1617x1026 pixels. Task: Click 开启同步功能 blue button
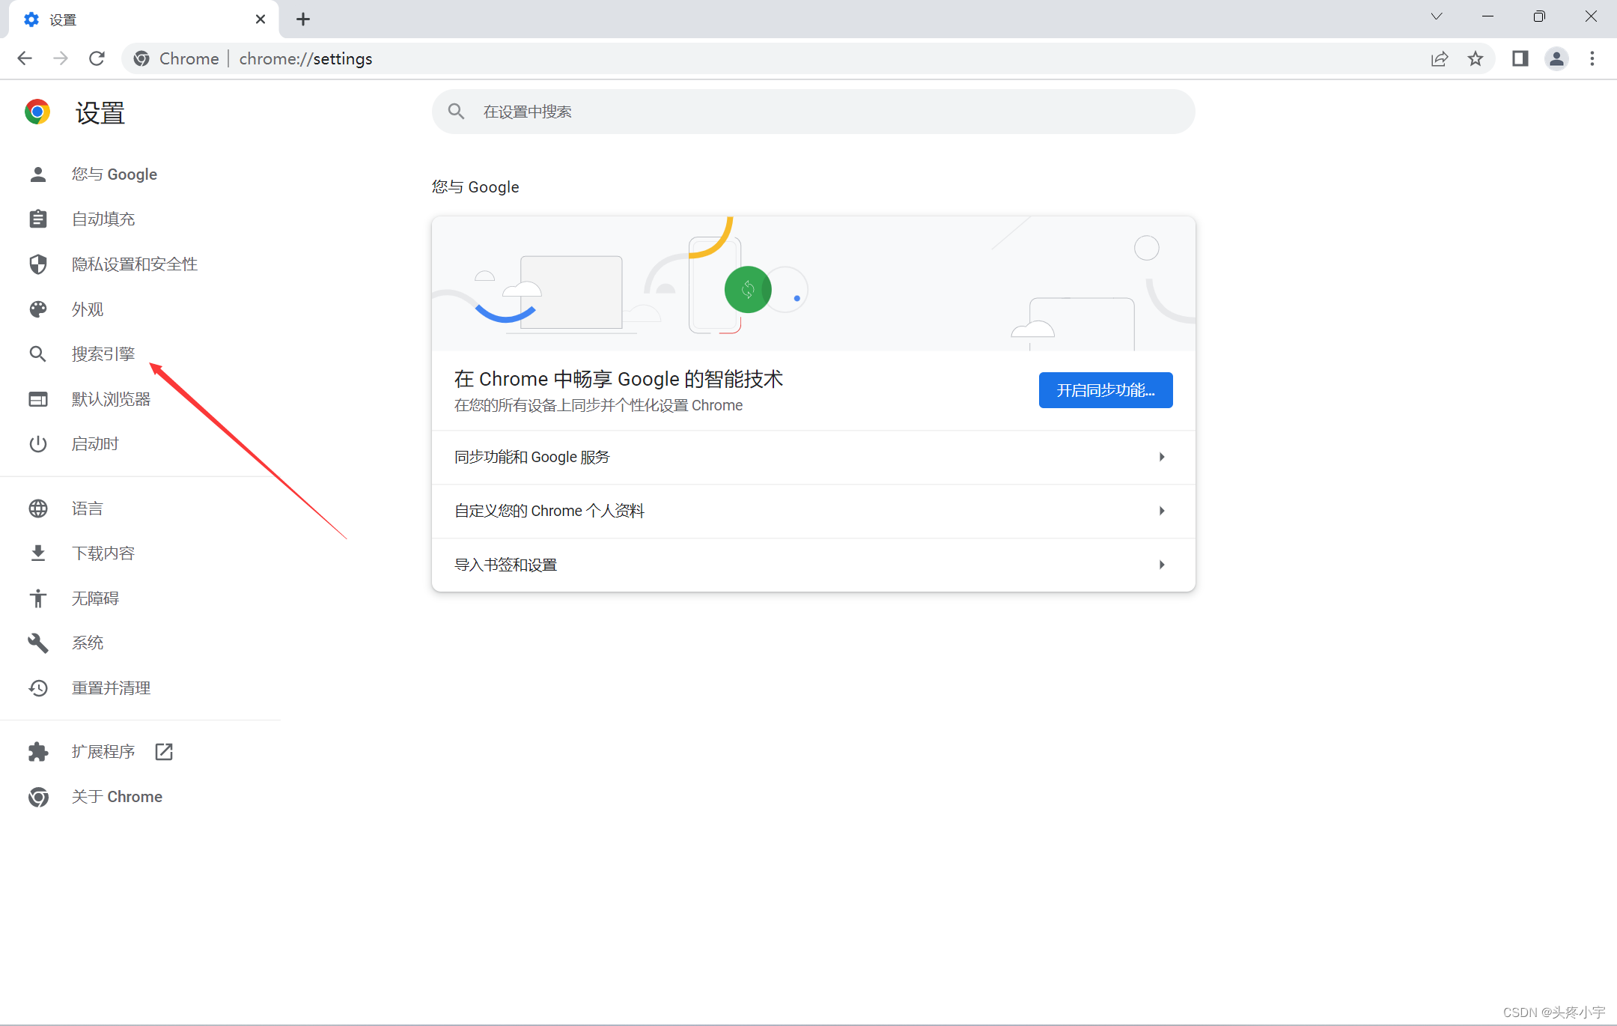point(1106,390)
